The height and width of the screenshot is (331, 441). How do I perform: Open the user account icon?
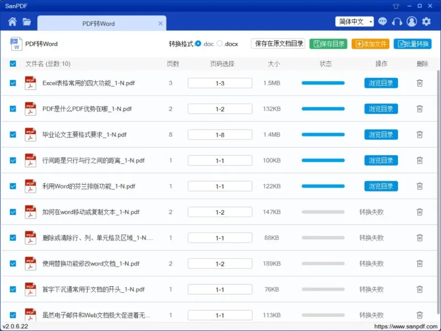click(411, 22)
